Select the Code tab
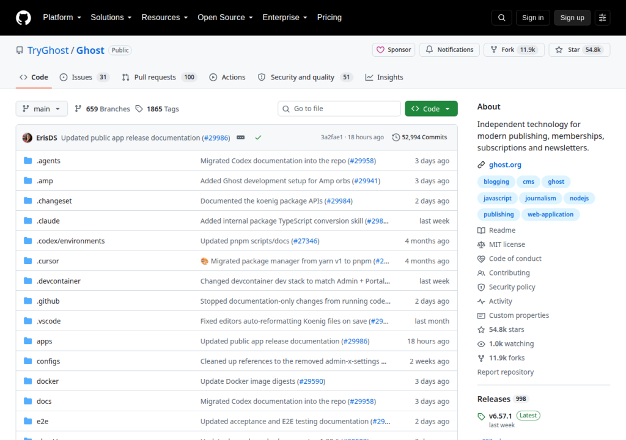This screenshot has height=440, width=626. click(x=34, y=78)
